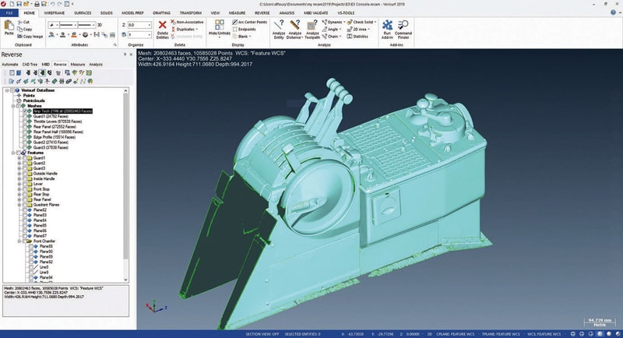Switch to the MODEL PREP ribbon tab

(x=132, y=12)
